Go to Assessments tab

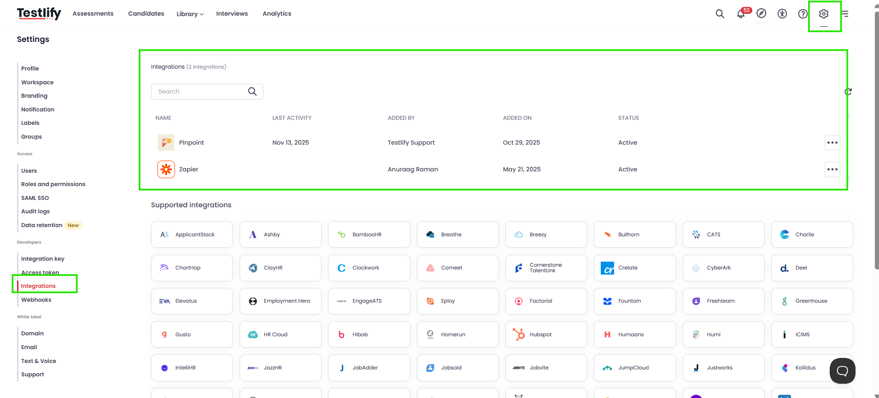coord(93,14)
